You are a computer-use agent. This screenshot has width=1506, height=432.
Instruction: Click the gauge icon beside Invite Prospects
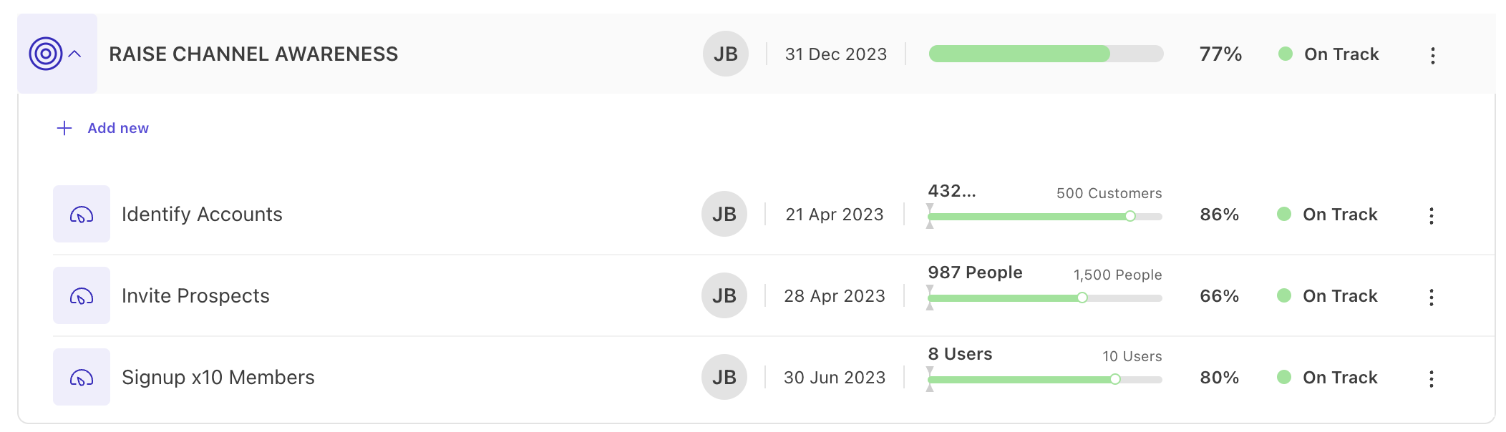pos(82,296)
